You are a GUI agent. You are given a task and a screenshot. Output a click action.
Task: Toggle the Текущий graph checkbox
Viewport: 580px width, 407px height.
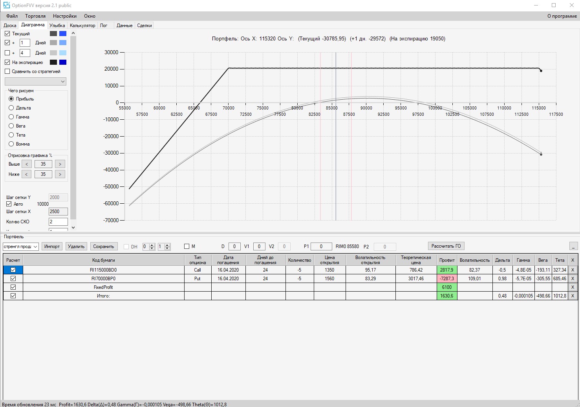pyautogui.click(x=7, y=34)
